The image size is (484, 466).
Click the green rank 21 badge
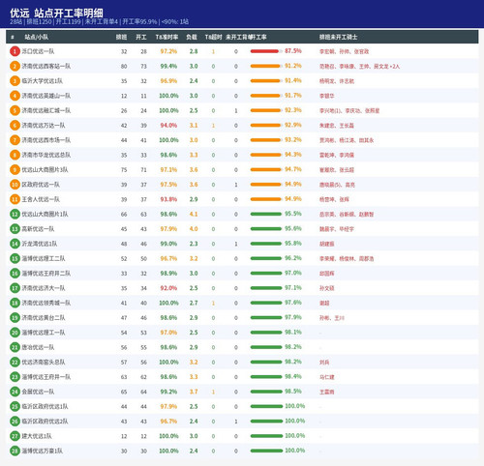tap(15, 347)
